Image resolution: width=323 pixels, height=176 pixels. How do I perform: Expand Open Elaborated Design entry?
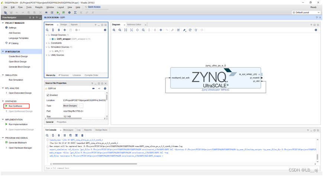point(6,93)
